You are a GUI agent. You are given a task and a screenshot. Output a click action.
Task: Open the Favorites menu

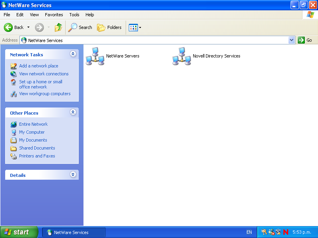(x=54, y=15)
